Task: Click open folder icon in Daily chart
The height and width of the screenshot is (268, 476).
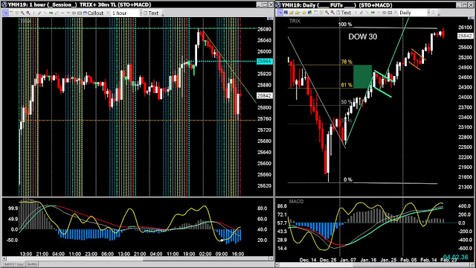Action: click(x=292, y=13)
